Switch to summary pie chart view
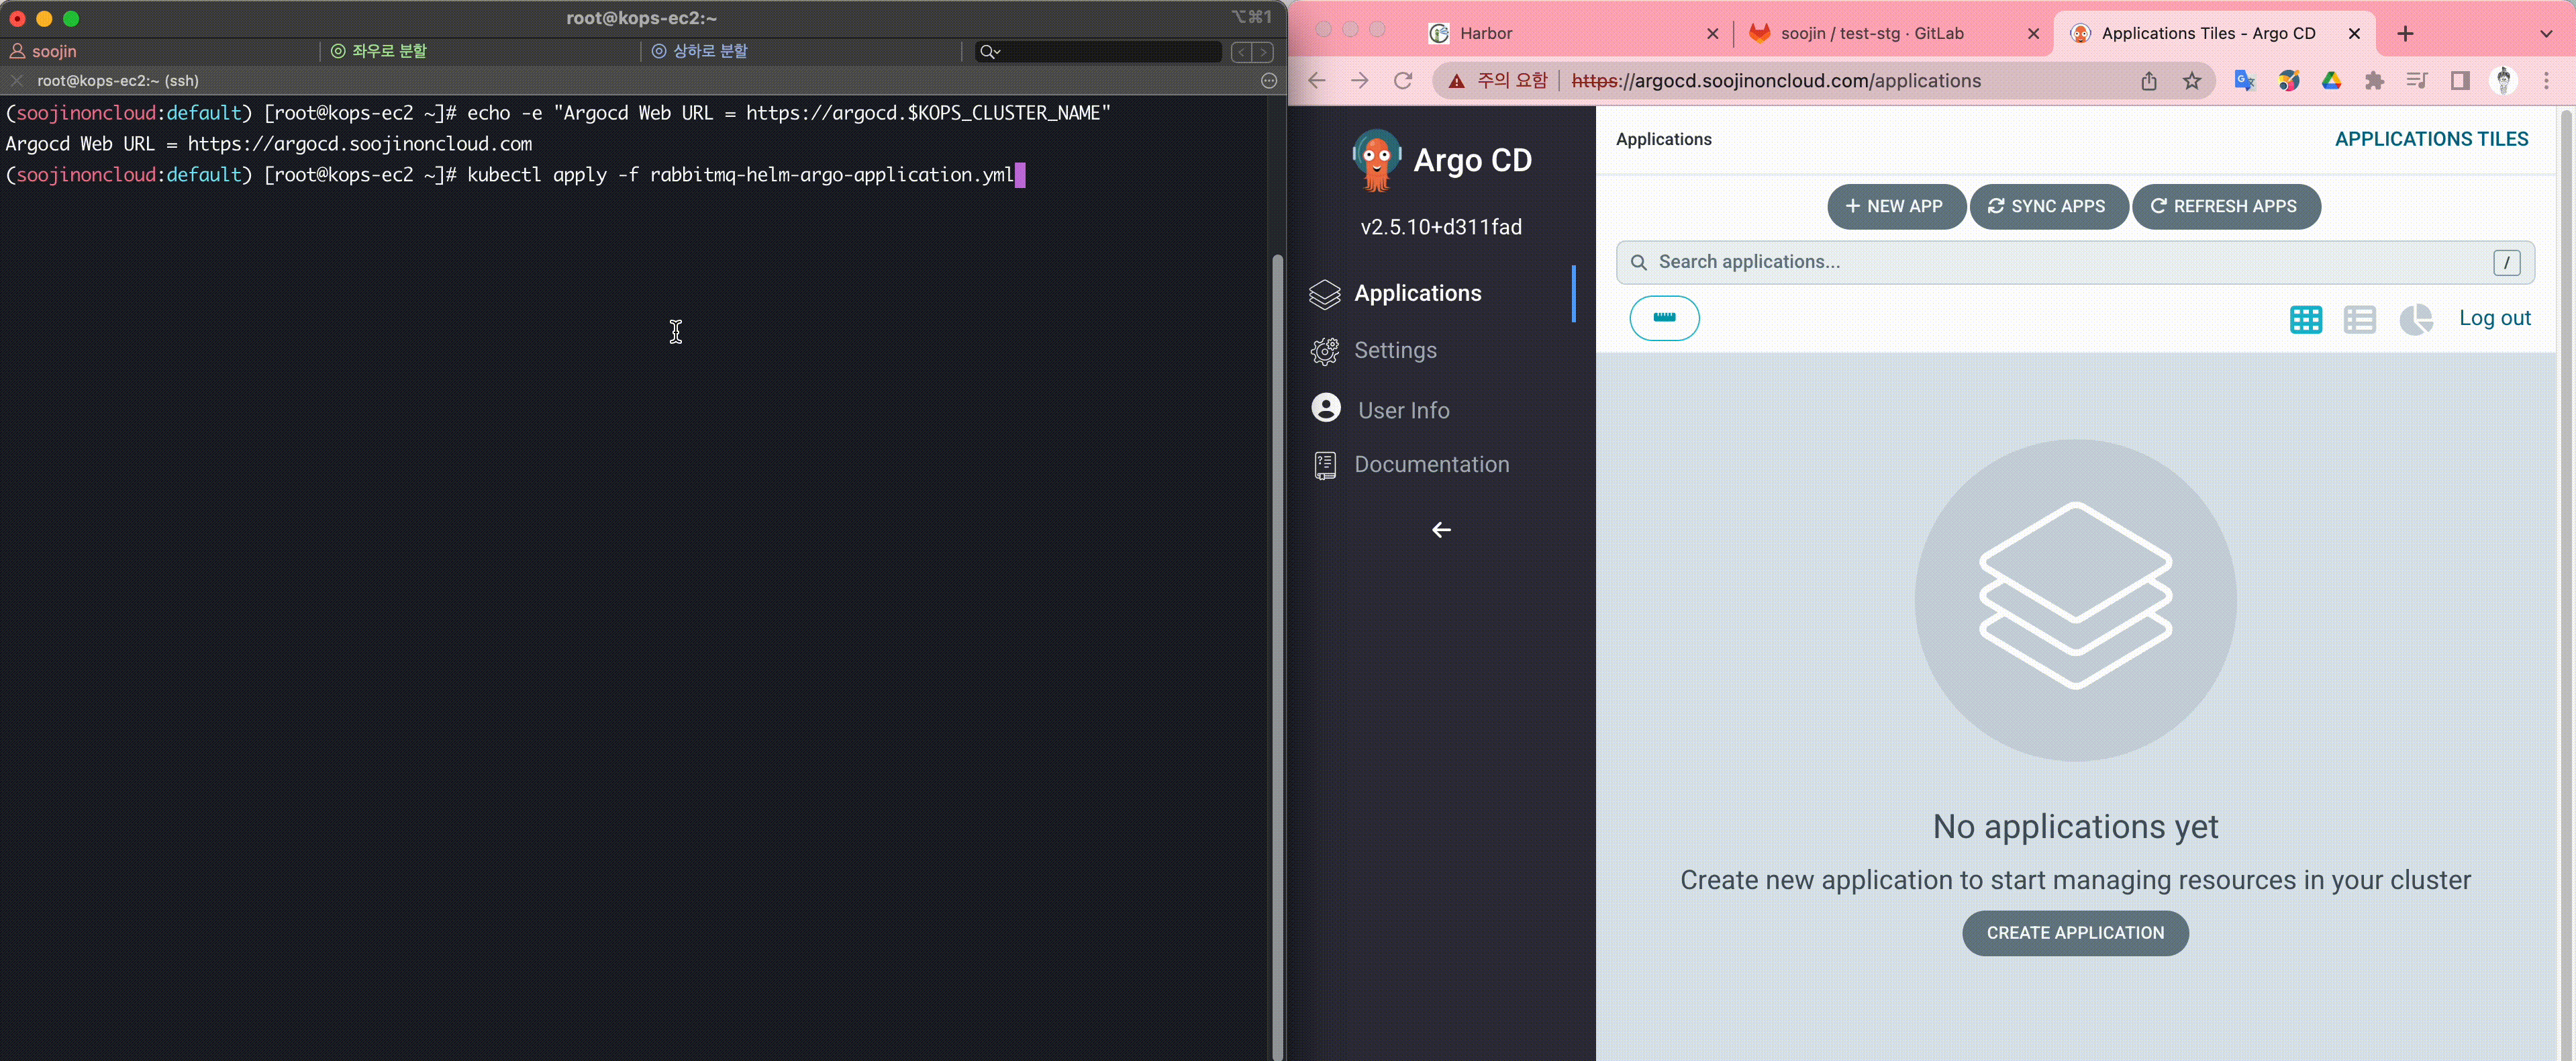This screenshot has height=1061, width=2576. pyautogui.click(x=2415, y=319)
